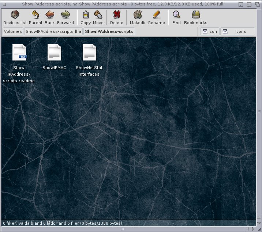
Task: Click the window iconify gadget in the title bar
Action: point(241,4)
